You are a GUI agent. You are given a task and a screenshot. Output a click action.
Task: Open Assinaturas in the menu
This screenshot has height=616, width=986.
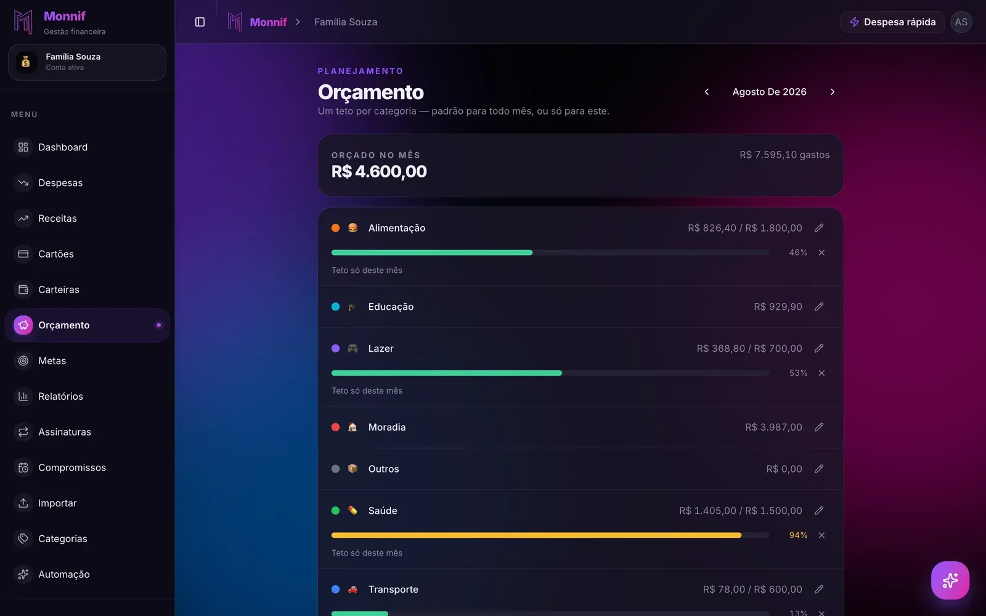[87, 432]
